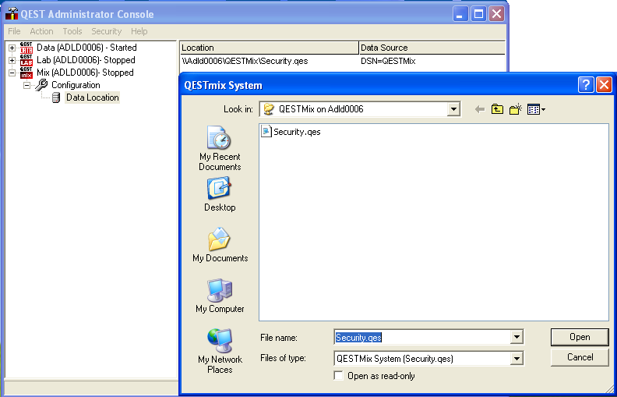The height and width of the screenshot is (397, 617).
Task: Go up one folder level
Action: [x=497, y=110]
